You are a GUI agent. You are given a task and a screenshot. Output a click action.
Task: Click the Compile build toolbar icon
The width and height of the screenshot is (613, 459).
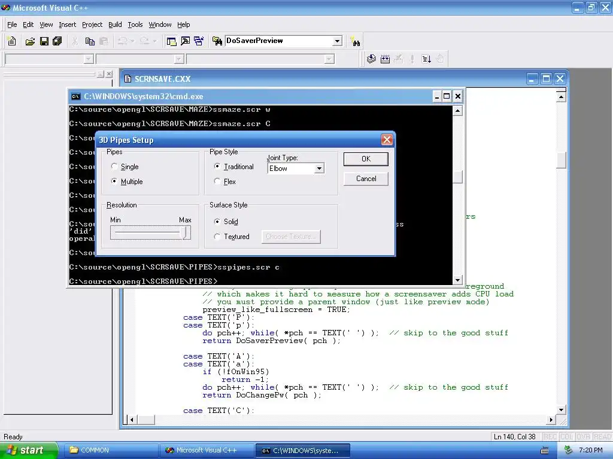(x=371, y=59)
